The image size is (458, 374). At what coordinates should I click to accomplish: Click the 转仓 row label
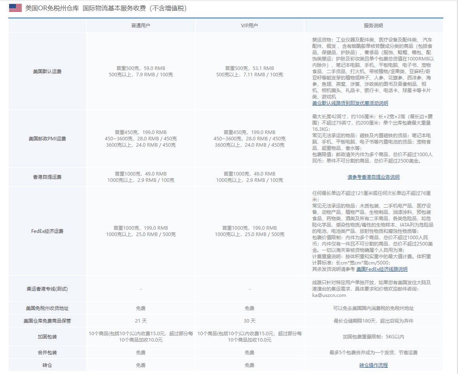47,365
